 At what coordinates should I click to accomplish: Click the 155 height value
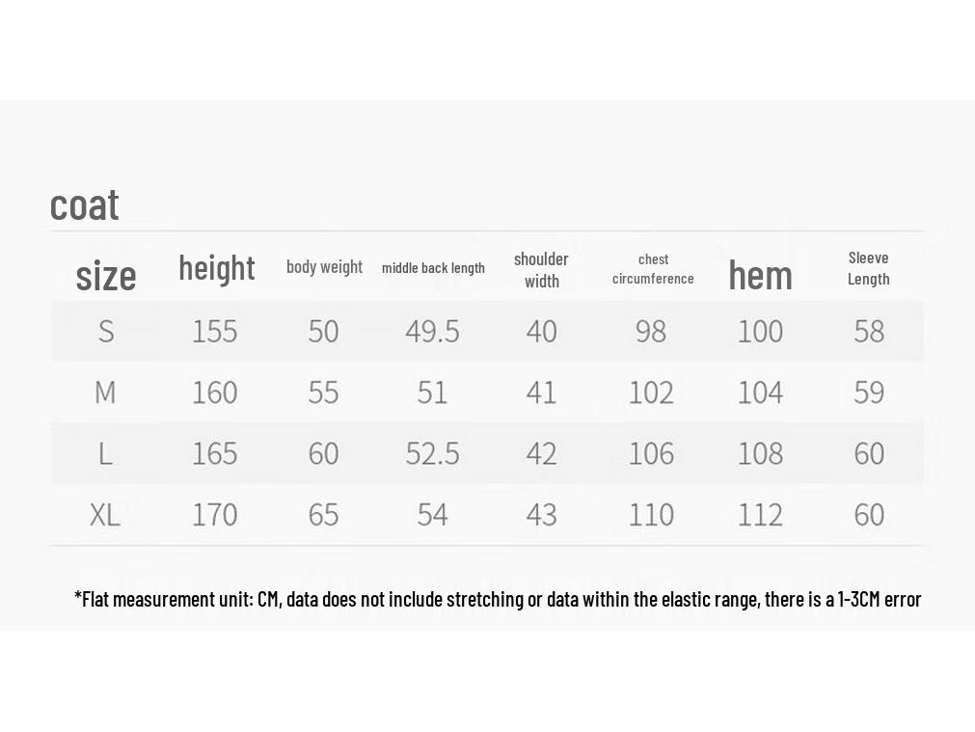tap(214, 332)
